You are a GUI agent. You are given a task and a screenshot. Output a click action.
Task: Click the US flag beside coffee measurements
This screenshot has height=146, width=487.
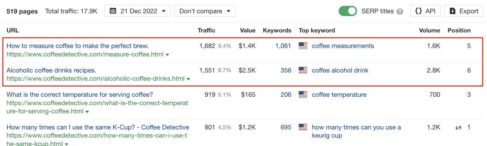[303, 46]
